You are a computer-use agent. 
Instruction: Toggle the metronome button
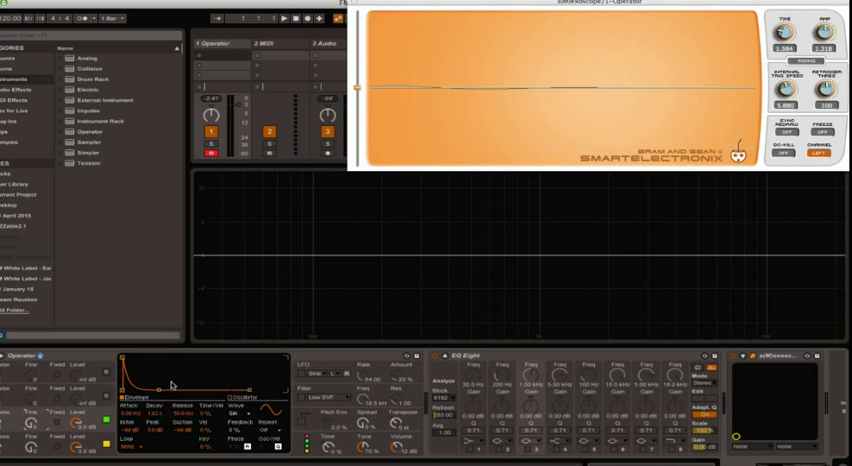click(x=83, y=18)
